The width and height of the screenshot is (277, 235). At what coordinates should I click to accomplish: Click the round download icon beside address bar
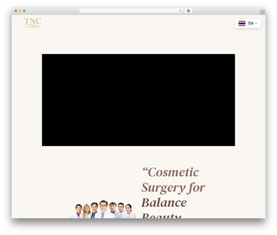point(188,11)
